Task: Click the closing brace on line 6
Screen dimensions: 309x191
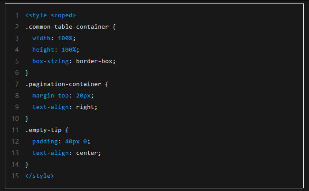Action: click(27, 73)
